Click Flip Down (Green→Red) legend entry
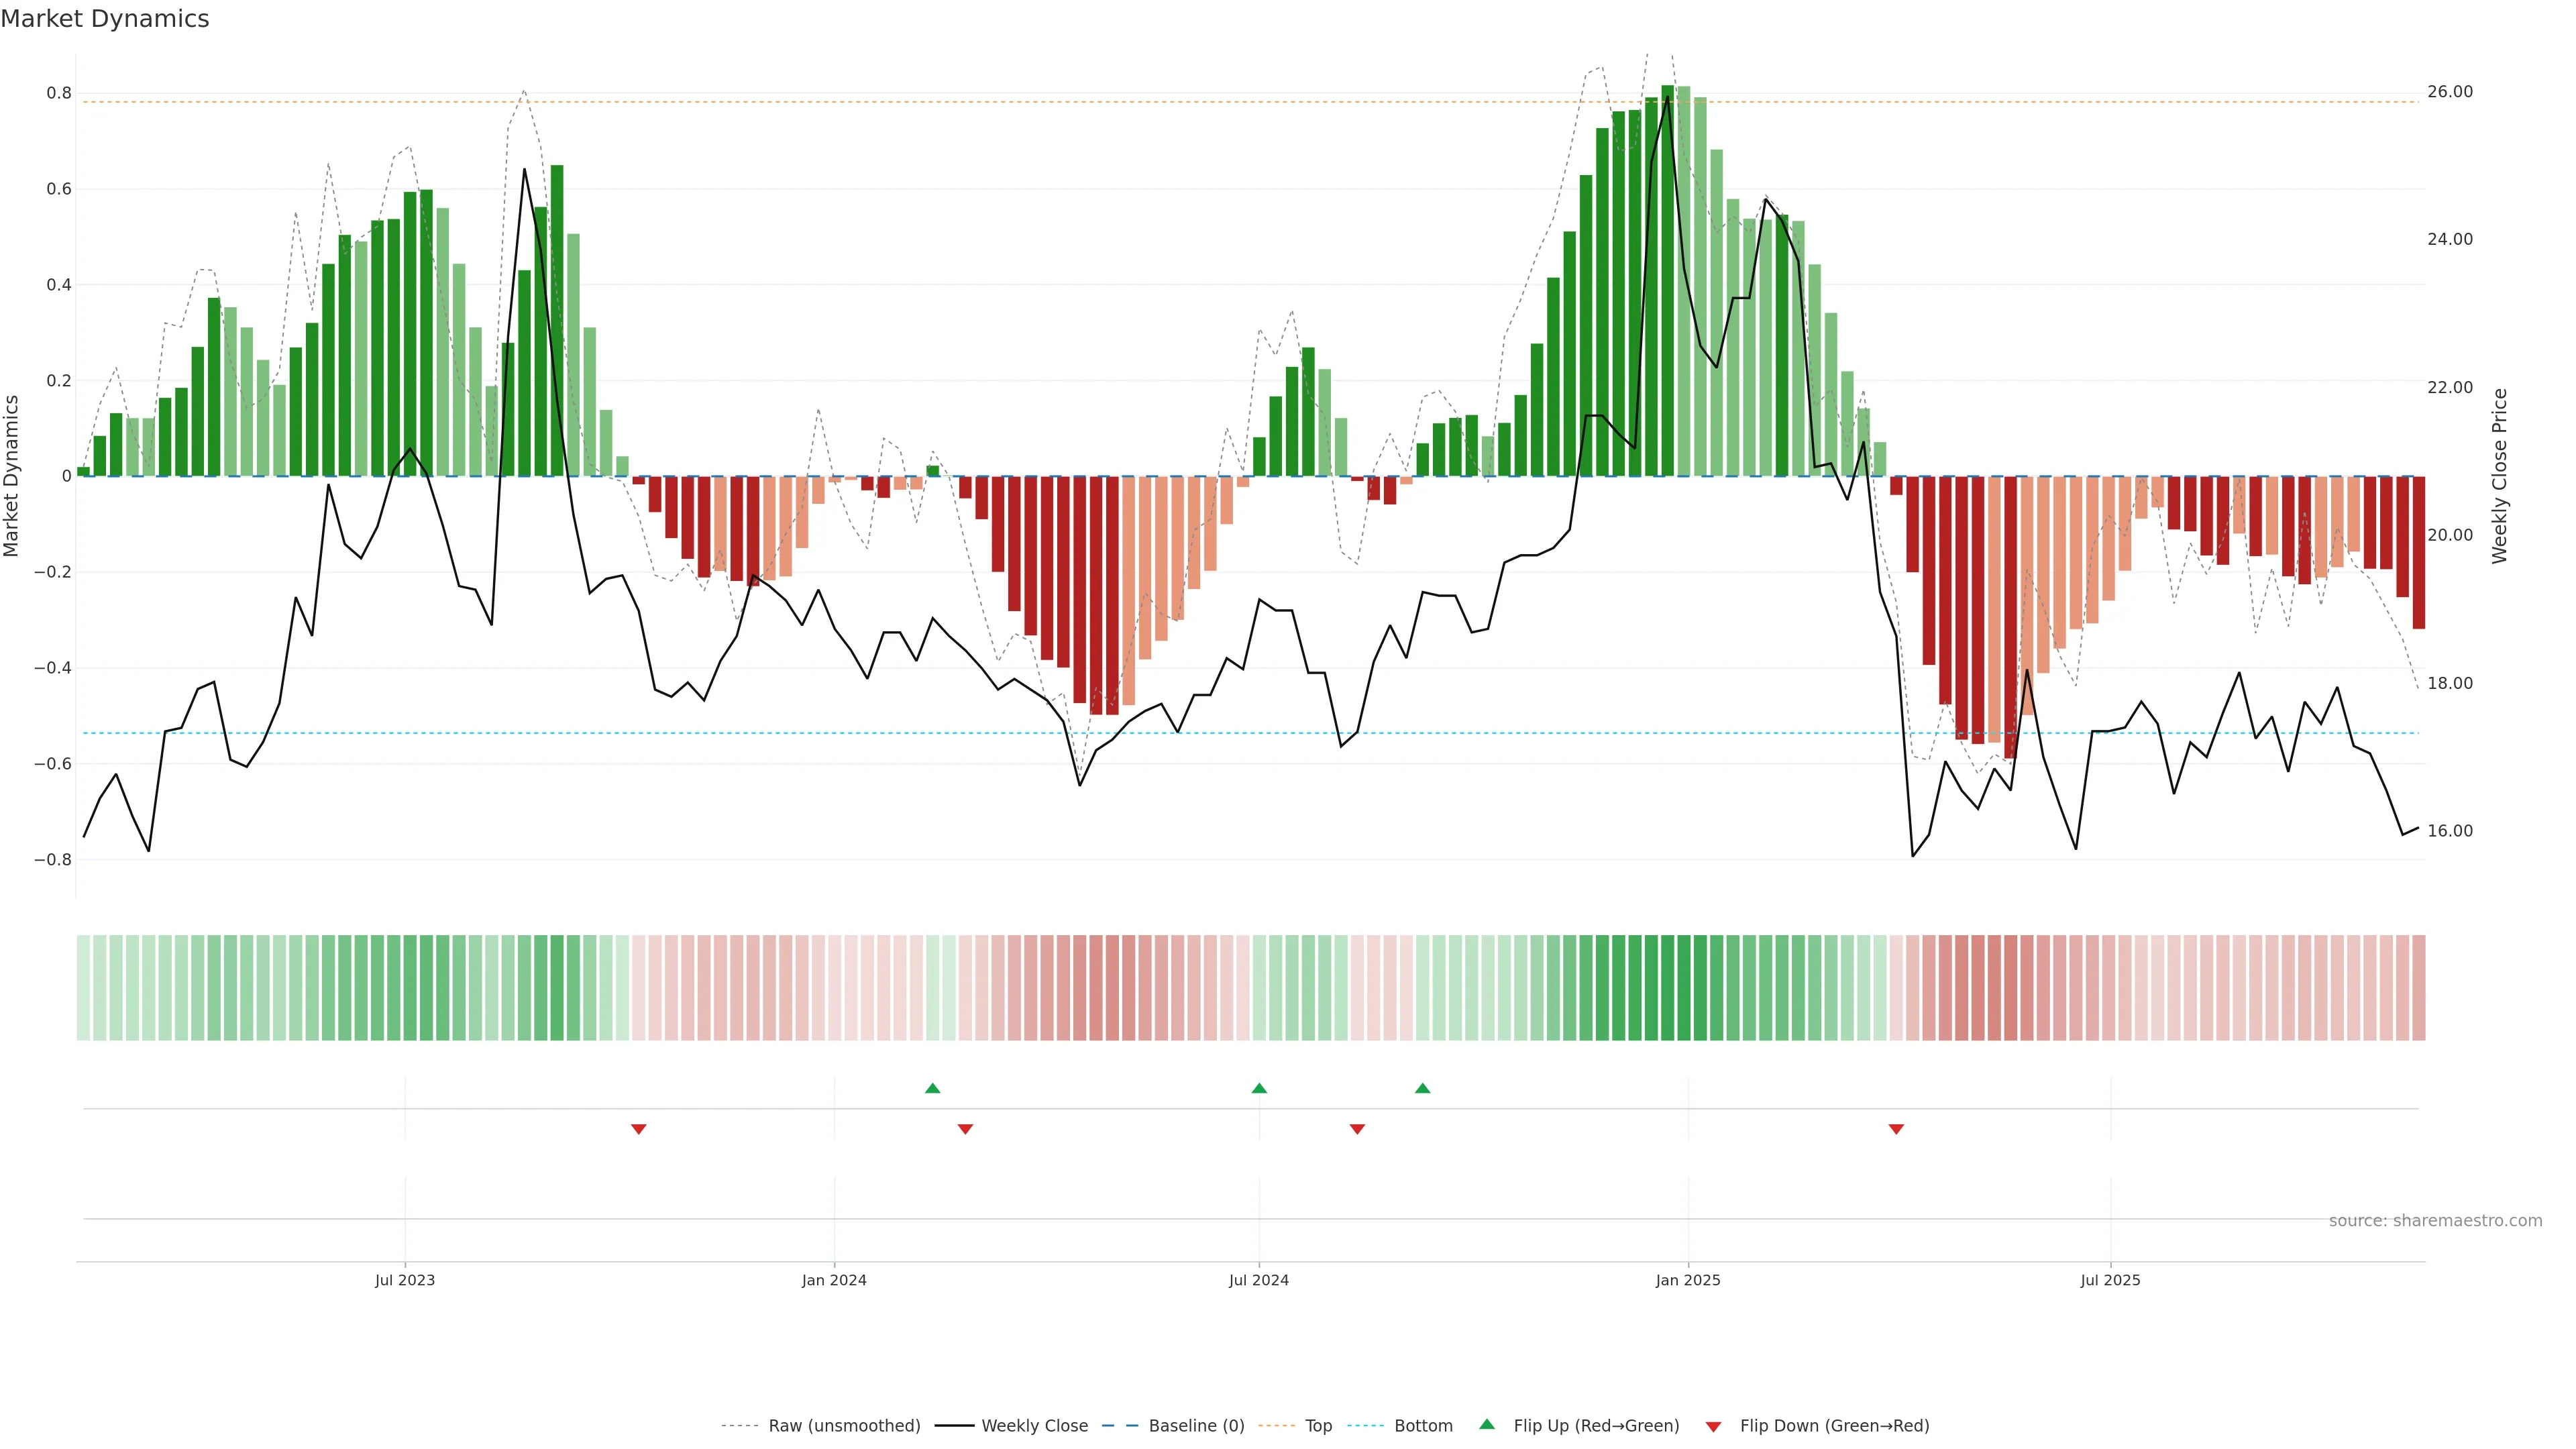Viewport: 2576px width, 1449px height. click(x=1834, y=1426)
